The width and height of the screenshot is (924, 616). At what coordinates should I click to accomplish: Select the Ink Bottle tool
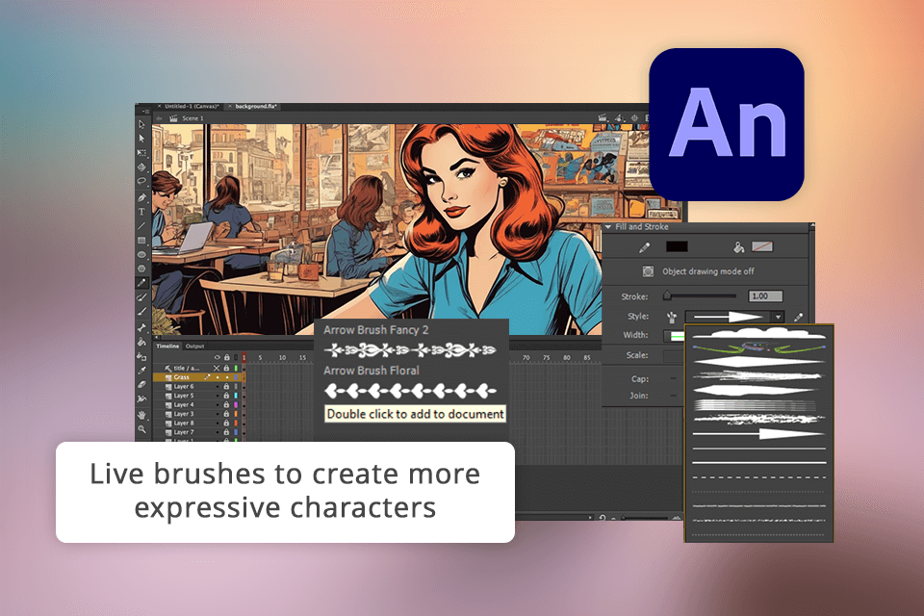(x=141, y=357)
